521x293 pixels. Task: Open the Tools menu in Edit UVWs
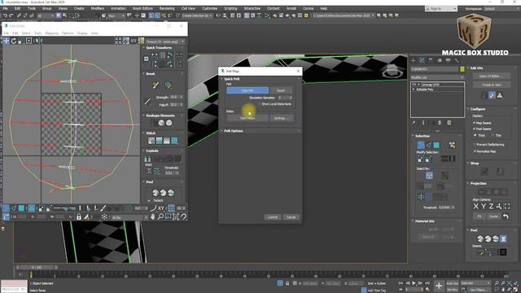37,33
